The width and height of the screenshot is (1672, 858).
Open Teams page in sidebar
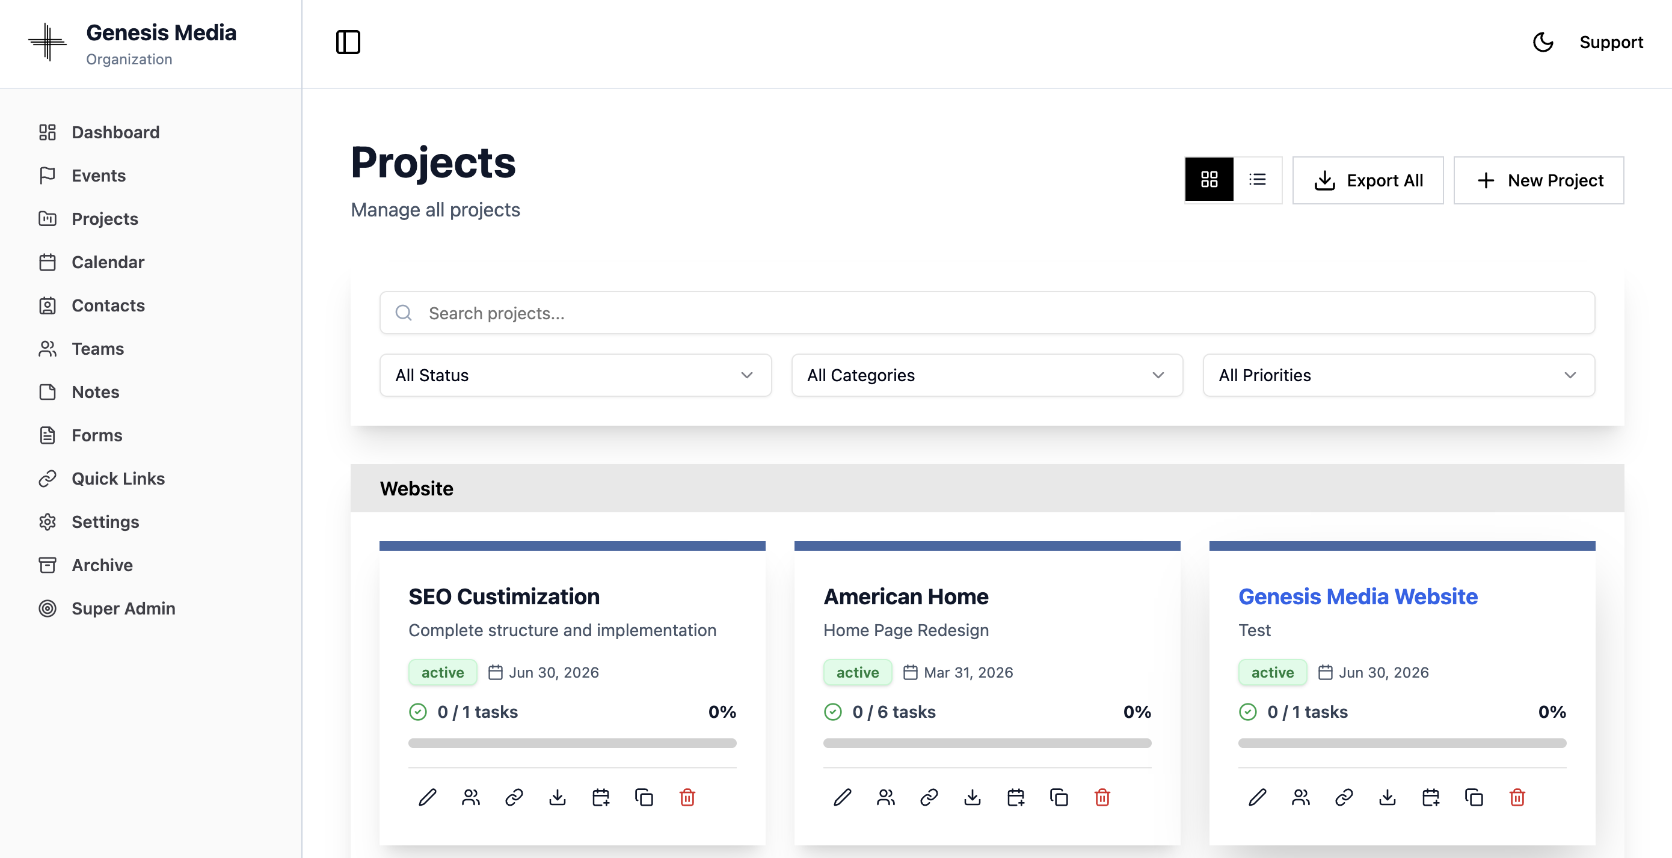point(150,349)
